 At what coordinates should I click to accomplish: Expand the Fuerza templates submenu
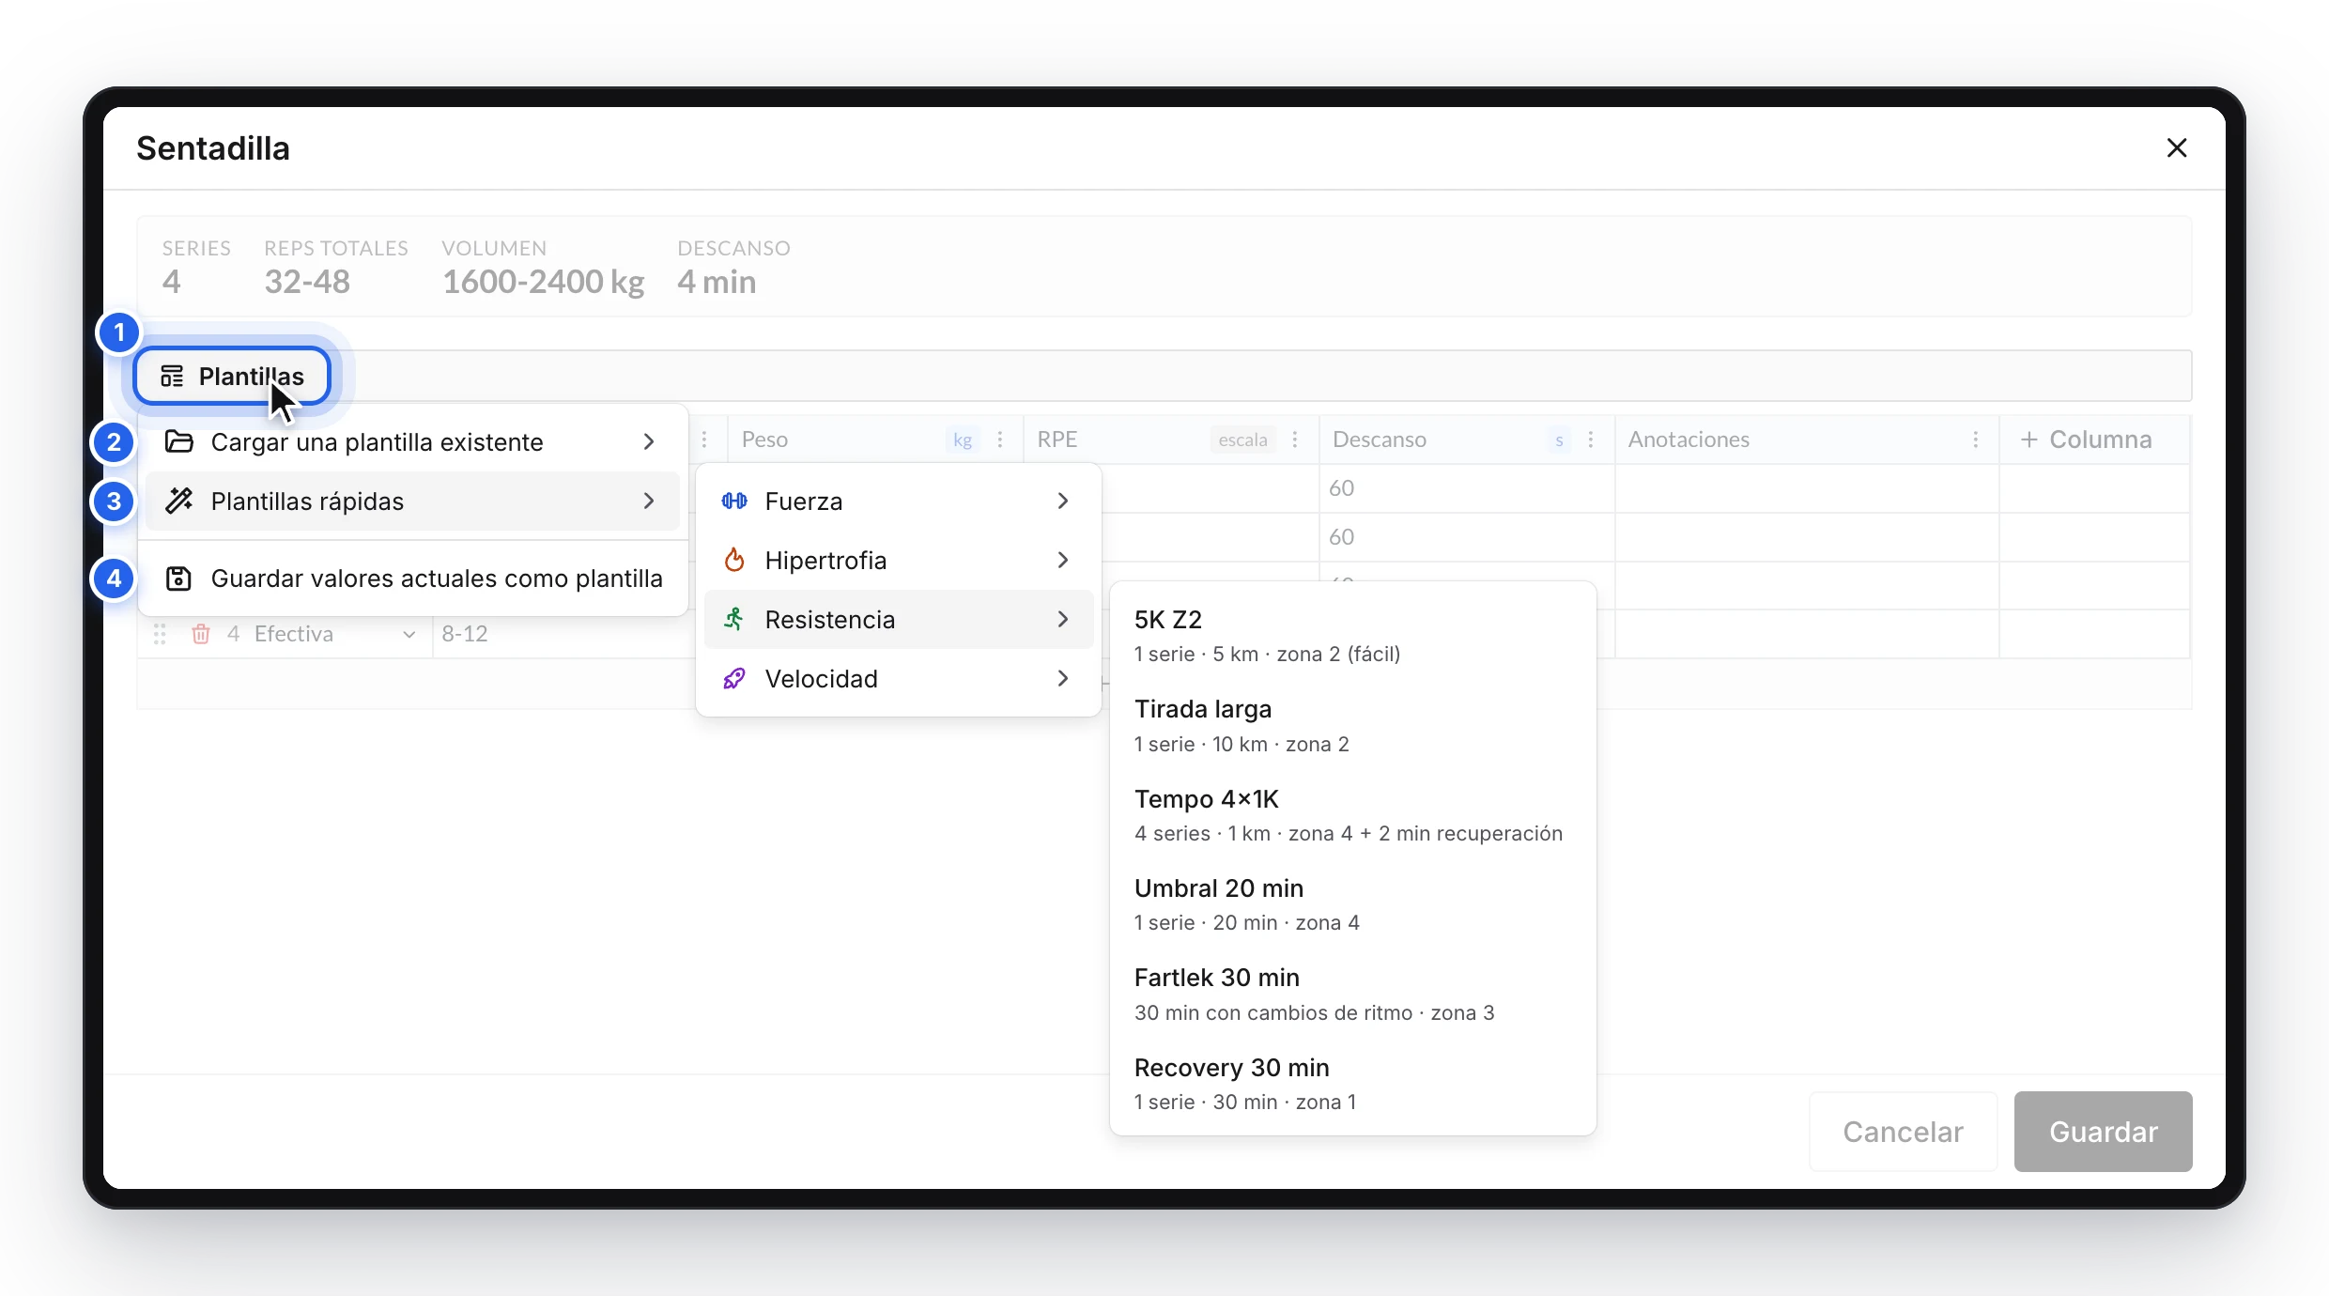898,501
